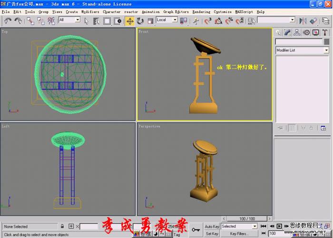The height and width of the screenshot is (238, 333).
Task: Click the Select Object arrow tool
Action: click(86, 21)
